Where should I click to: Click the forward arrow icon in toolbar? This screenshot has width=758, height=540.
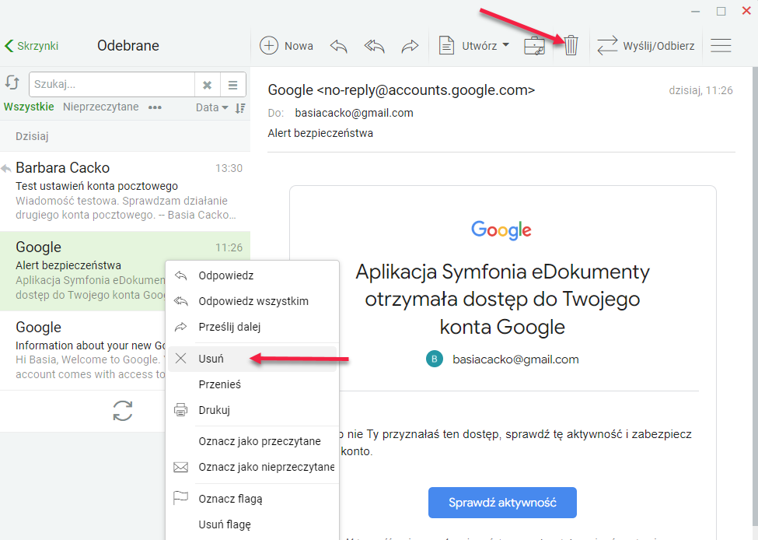point(410,46)
